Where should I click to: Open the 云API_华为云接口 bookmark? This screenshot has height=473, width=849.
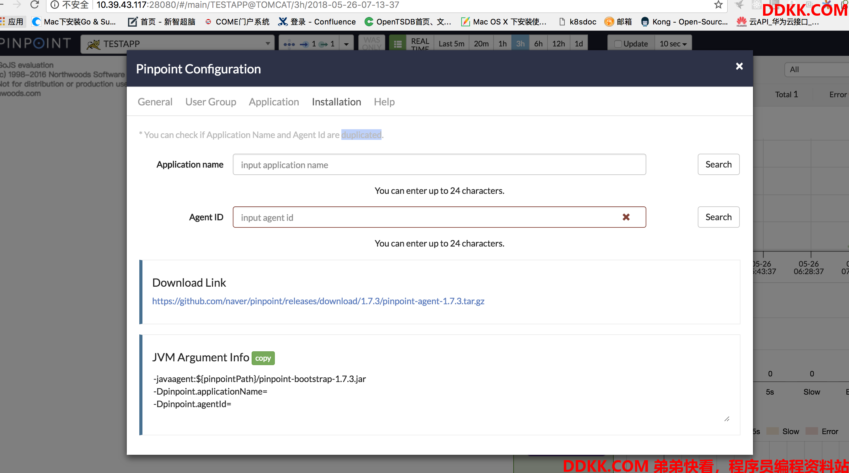coord(778,22)
